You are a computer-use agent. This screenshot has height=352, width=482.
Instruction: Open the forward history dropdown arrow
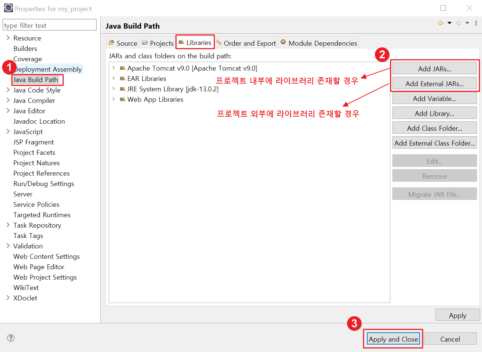coord(467,23)
